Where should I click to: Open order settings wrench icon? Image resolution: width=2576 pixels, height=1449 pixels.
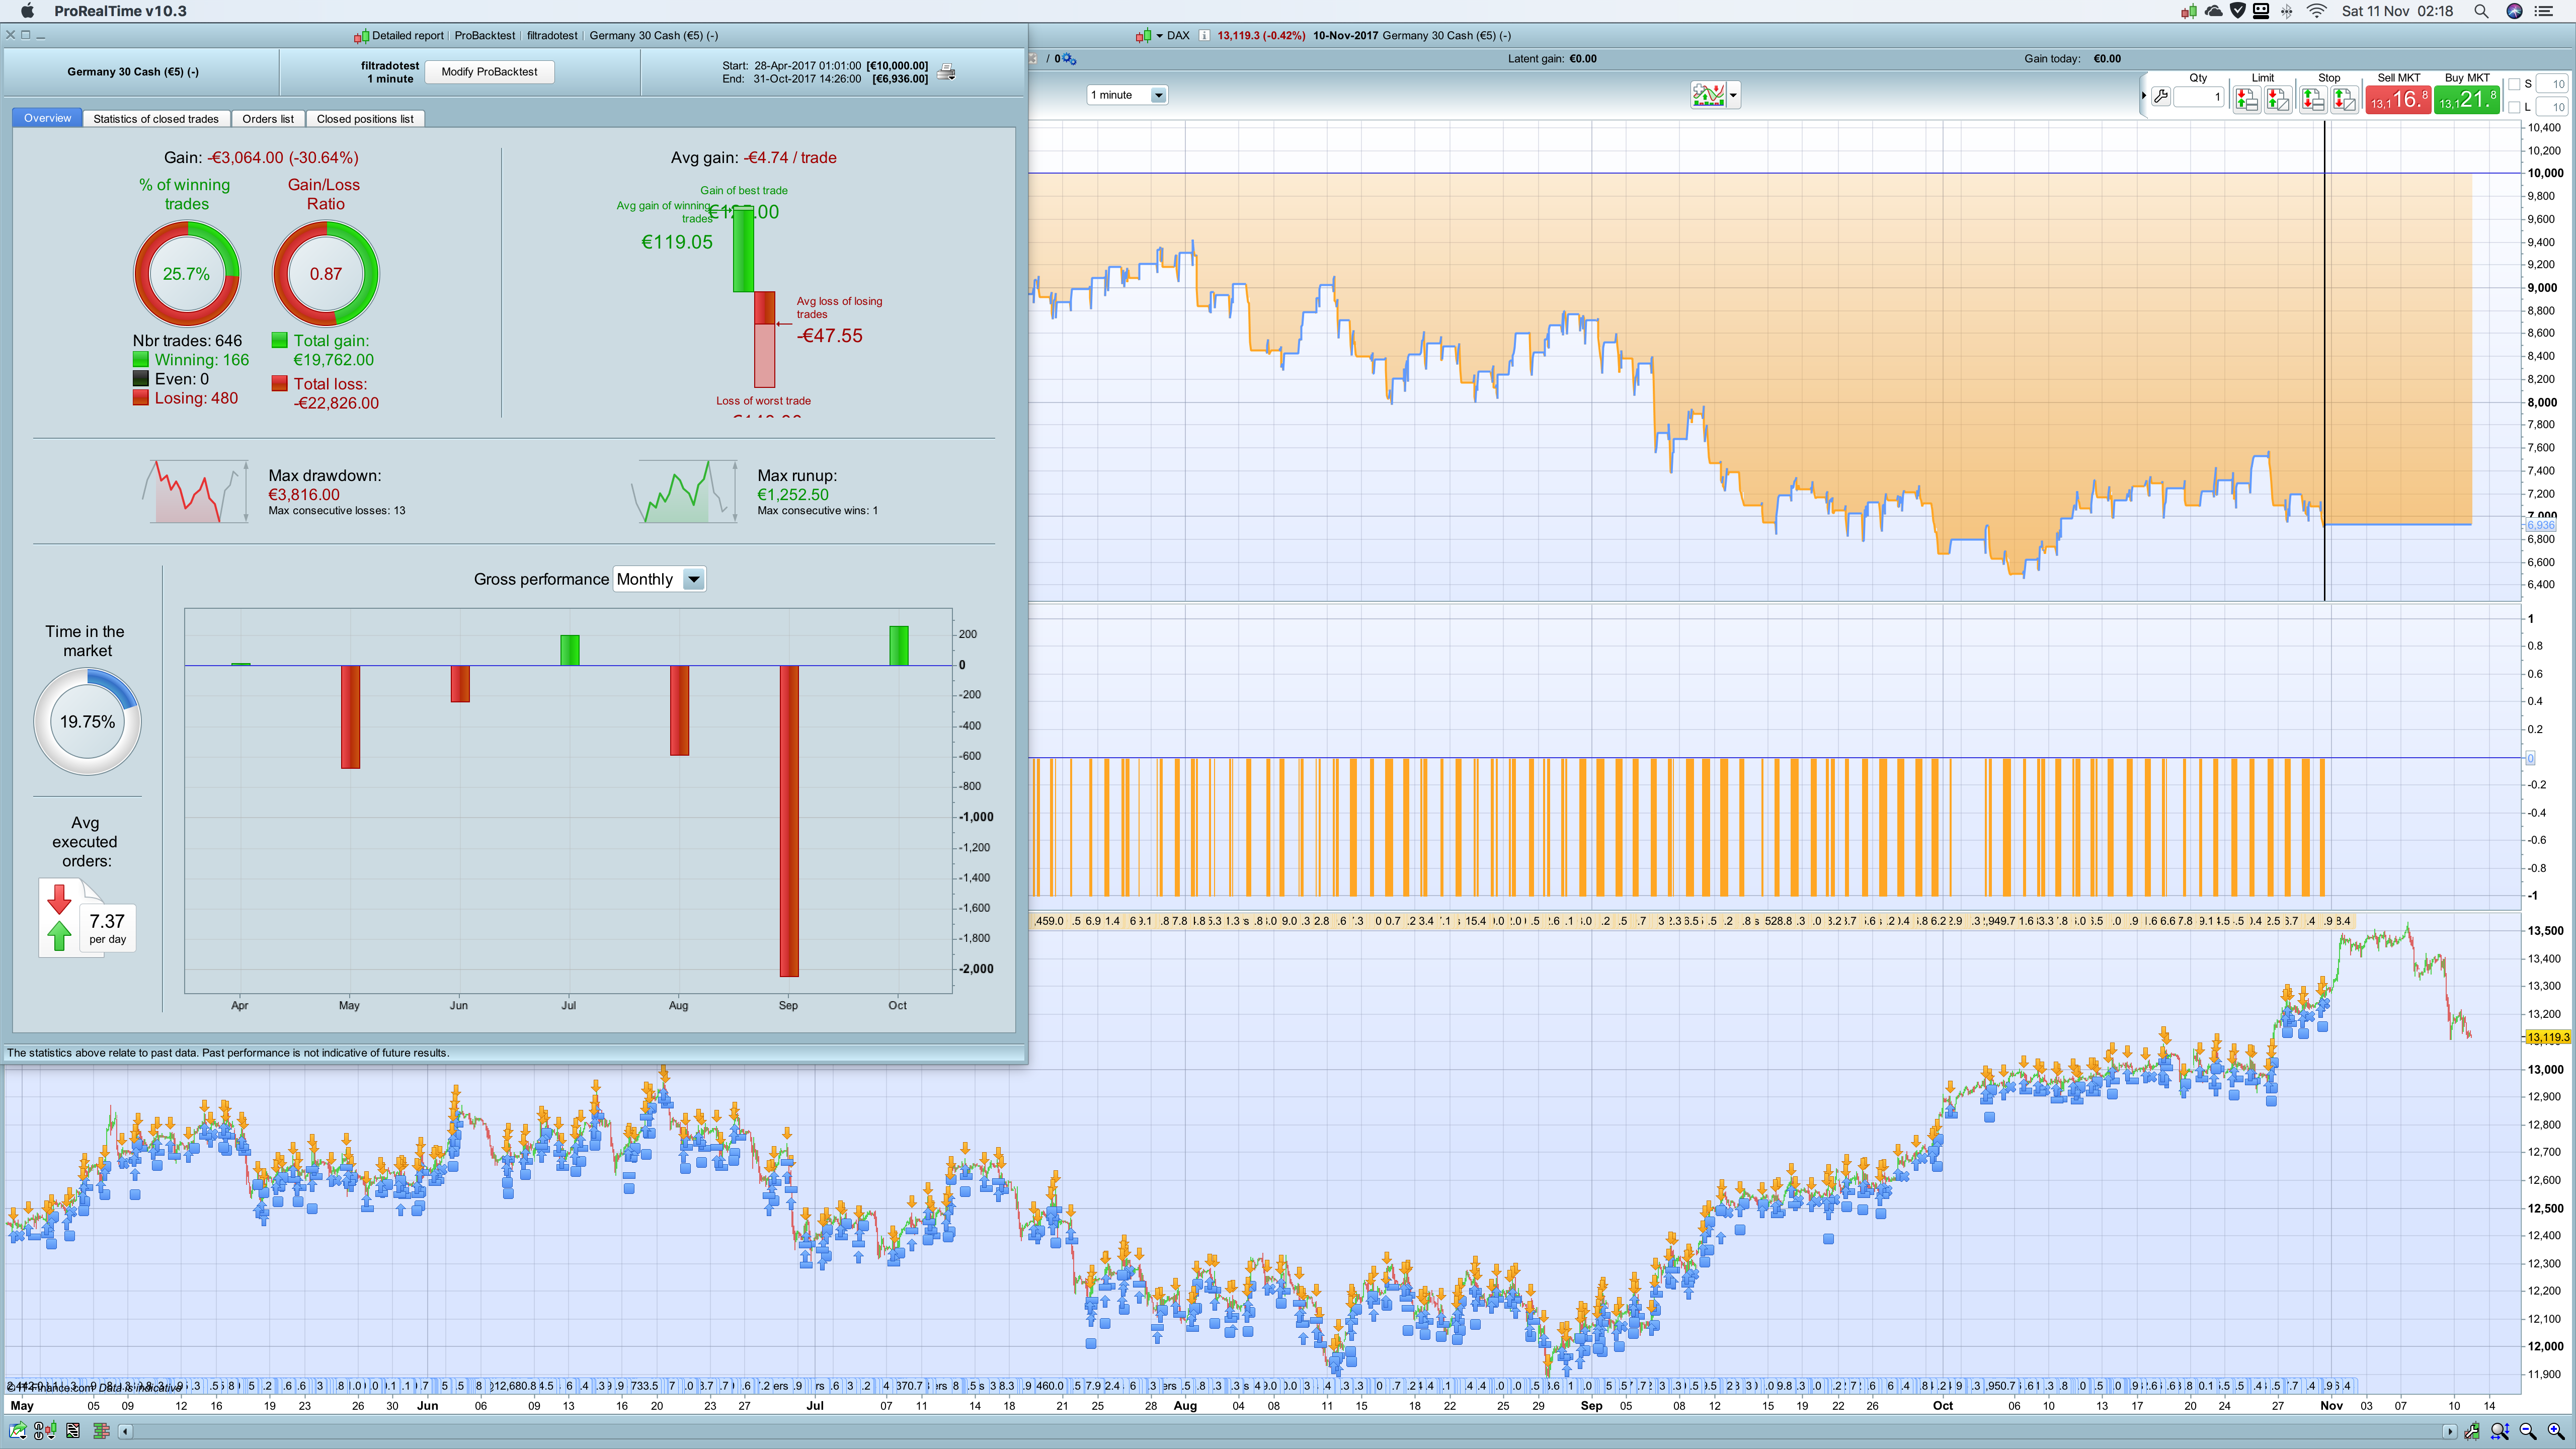(x=2161, y=98)
